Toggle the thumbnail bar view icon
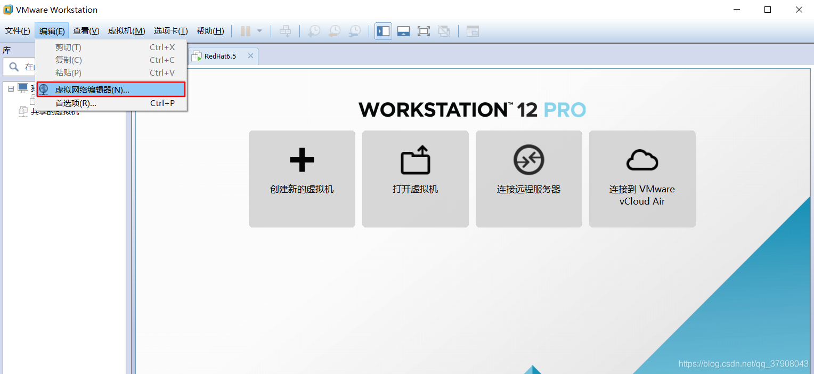Viewport: 814px width, 374px height. (403, 31)
